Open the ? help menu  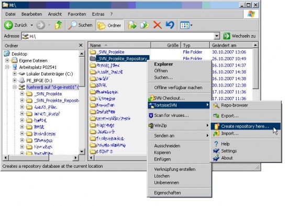click(112, 14)
